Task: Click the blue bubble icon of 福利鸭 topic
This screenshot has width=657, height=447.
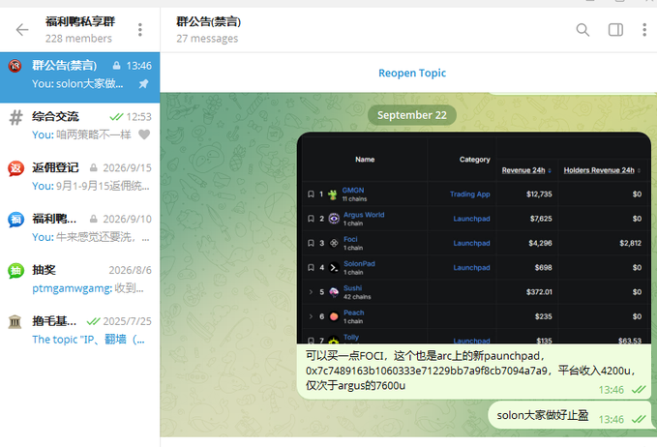Action: coord(15,220)
